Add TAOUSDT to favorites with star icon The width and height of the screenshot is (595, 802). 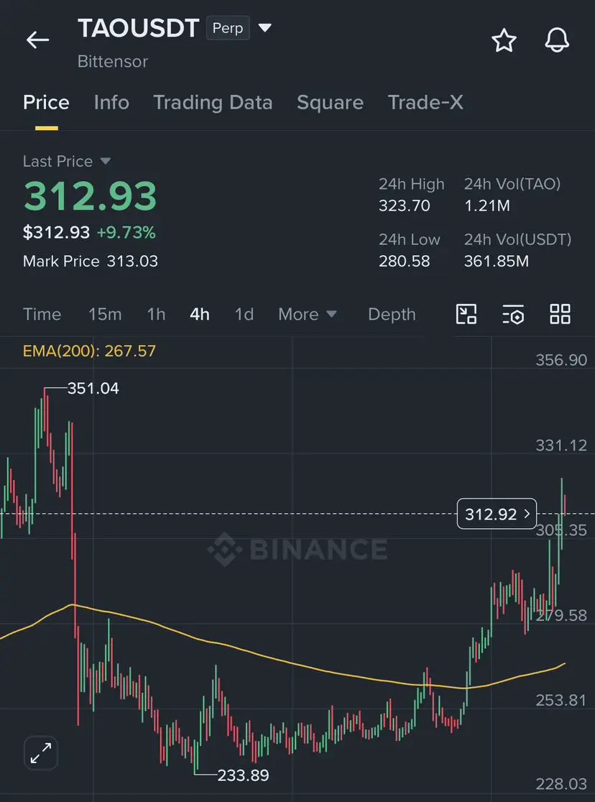coord(504,40)
